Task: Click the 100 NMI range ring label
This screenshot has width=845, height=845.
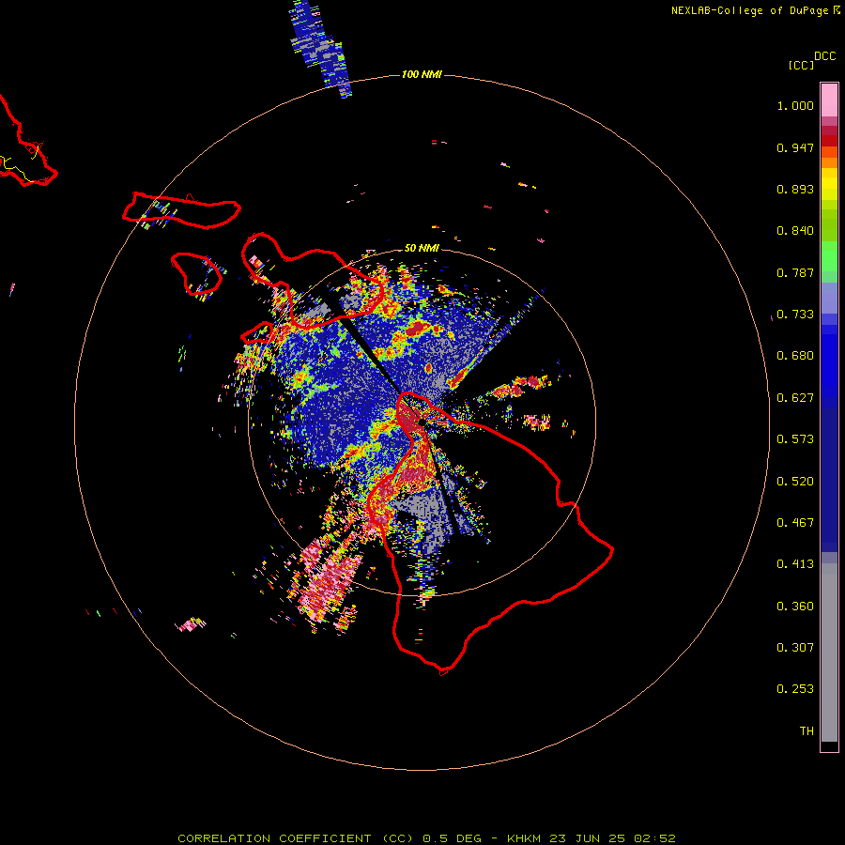Action: coord(422,74)
